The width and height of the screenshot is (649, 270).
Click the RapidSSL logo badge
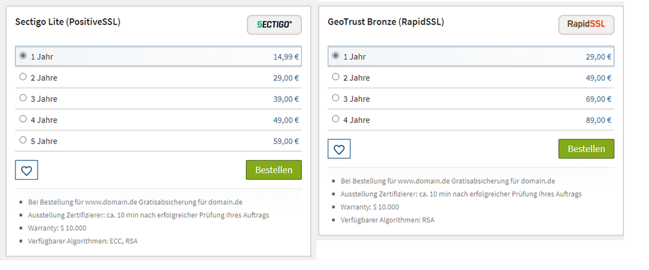[586, 25]
